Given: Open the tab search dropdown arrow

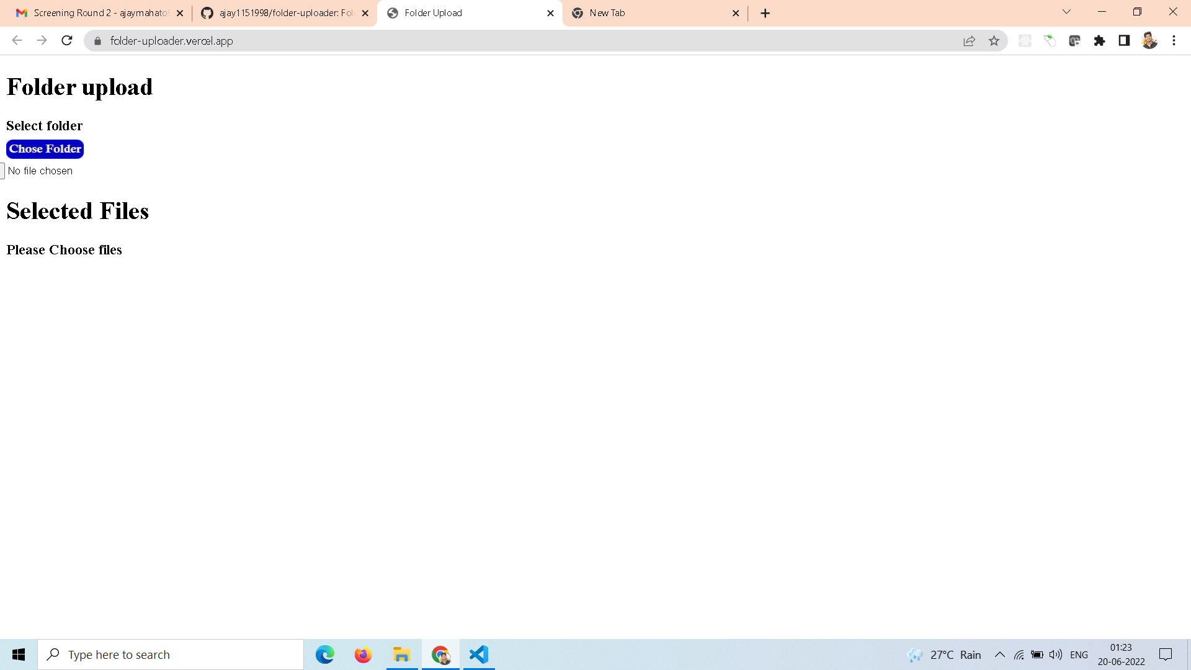Looking at the screenshot, I should [1066, 12].
